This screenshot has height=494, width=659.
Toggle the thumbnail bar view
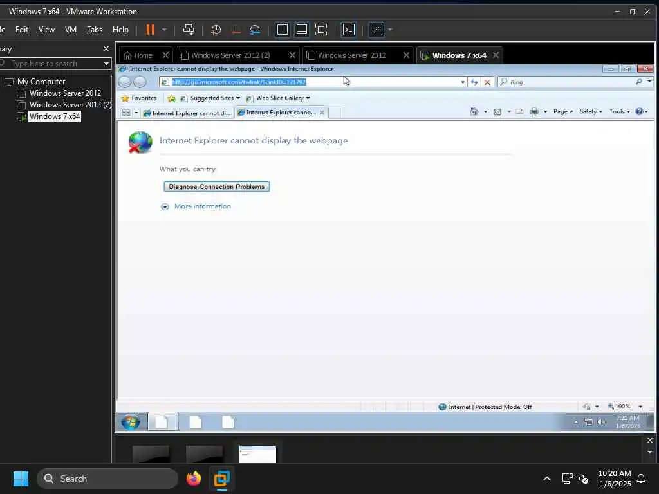coord(302,30)
